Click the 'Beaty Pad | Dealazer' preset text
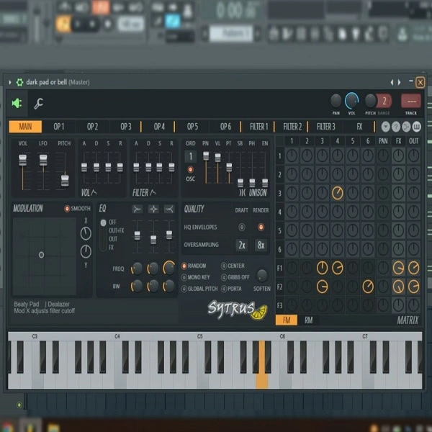Image resolution: width=432 pixels, height=432 pixels. [x=42, y=304]
